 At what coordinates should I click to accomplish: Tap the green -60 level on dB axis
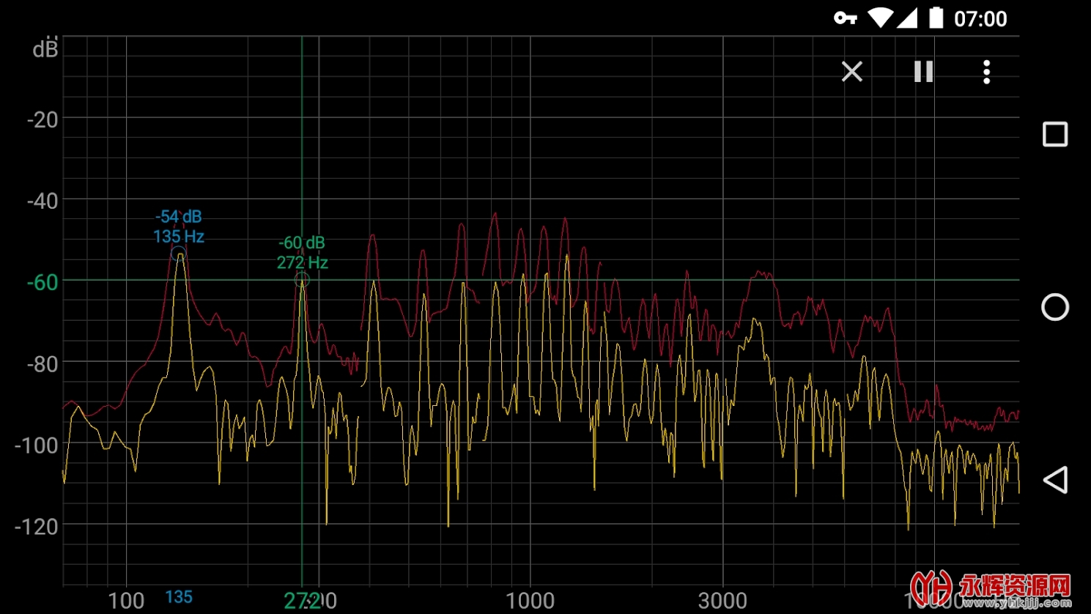pos(42,282)
